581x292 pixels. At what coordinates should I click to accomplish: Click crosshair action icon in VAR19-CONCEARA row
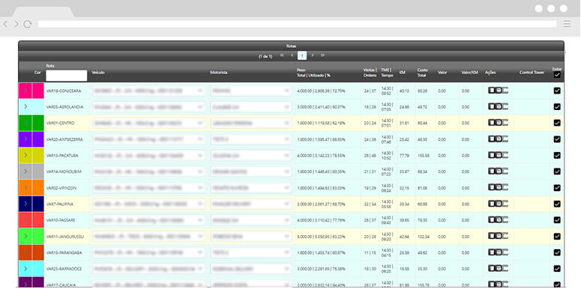tap(499, 91)
